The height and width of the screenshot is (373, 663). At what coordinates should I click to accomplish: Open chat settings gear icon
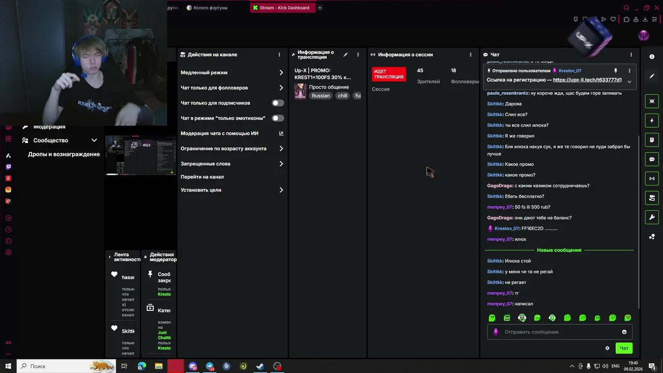[x=608, y=348]
